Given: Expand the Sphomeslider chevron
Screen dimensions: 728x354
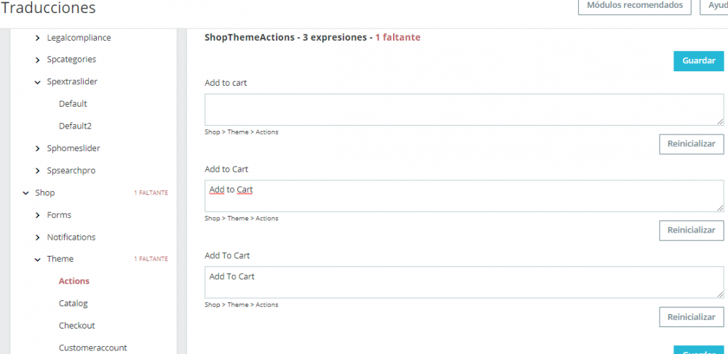Looking at the screenshot, I should (38, 148).
